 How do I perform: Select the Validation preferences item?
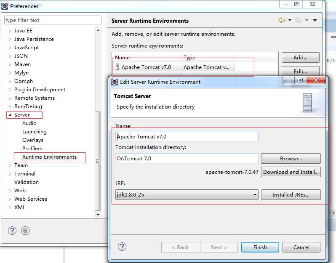(27, 182)
